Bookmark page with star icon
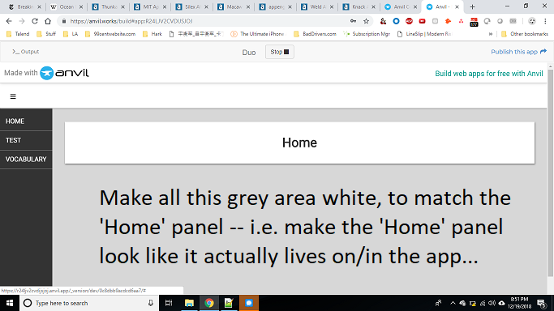 coord(366,21)
